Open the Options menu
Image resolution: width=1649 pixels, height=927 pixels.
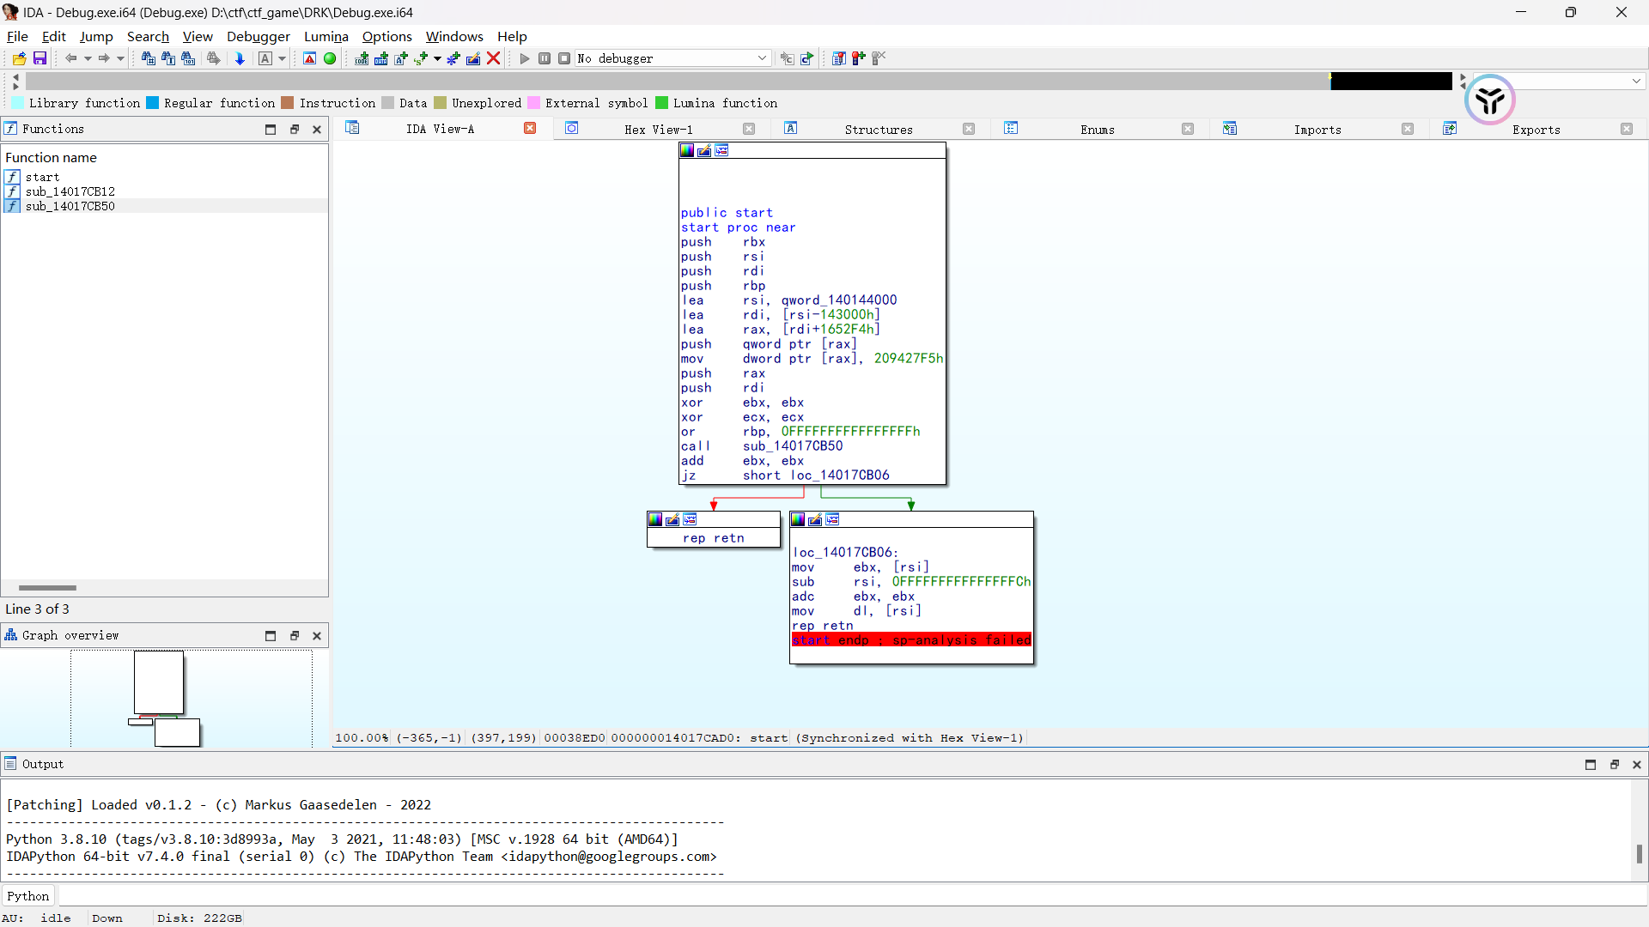387,36
